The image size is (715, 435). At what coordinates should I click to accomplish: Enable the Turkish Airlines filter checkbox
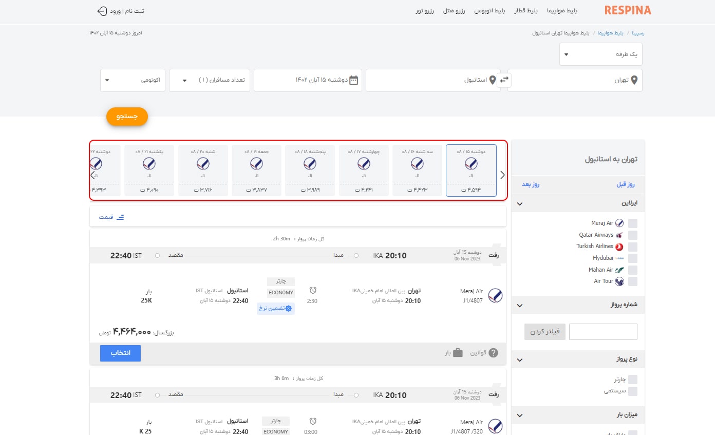(633, 247)
